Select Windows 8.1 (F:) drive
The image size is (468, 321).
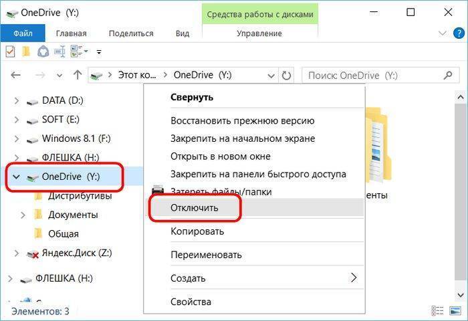point(76,138)
